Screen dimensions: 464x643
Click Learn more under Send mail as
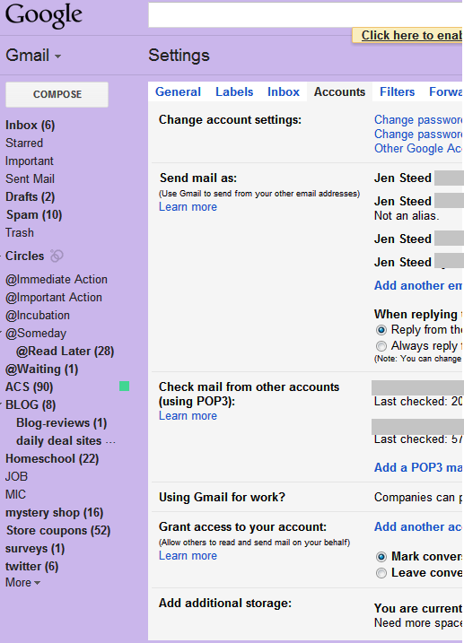point(188,206)
